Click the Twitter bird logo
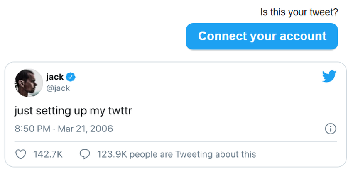 [x=329, y=76]
